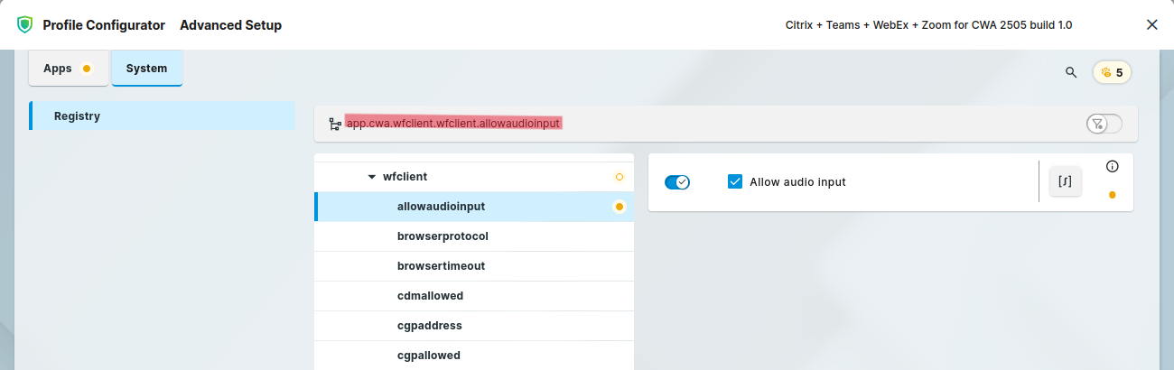Click the highlighted registry path text field
The height and width of the screenshot is (370, 1174).
453,123
